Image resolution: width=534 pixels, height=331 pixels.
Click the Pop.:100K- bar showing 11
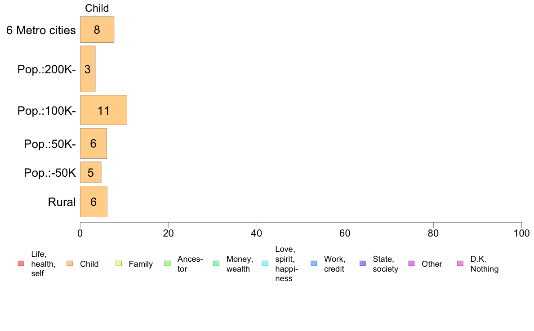(103, 110)
